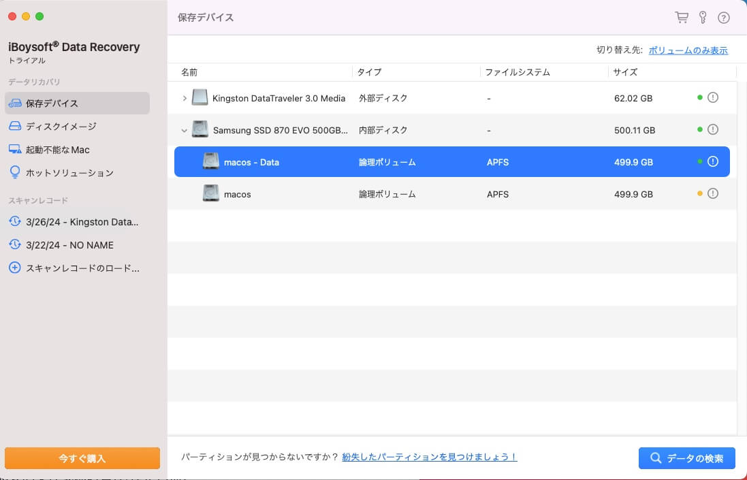Screen dimensions: 747x480
Task: Open the help question mark icon
Action: click(x=723, y=17)
